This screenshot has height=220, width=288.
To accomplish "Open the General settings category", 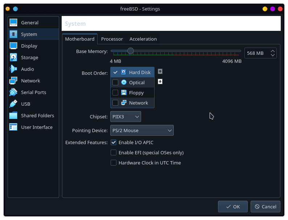I will coord(33,23).
